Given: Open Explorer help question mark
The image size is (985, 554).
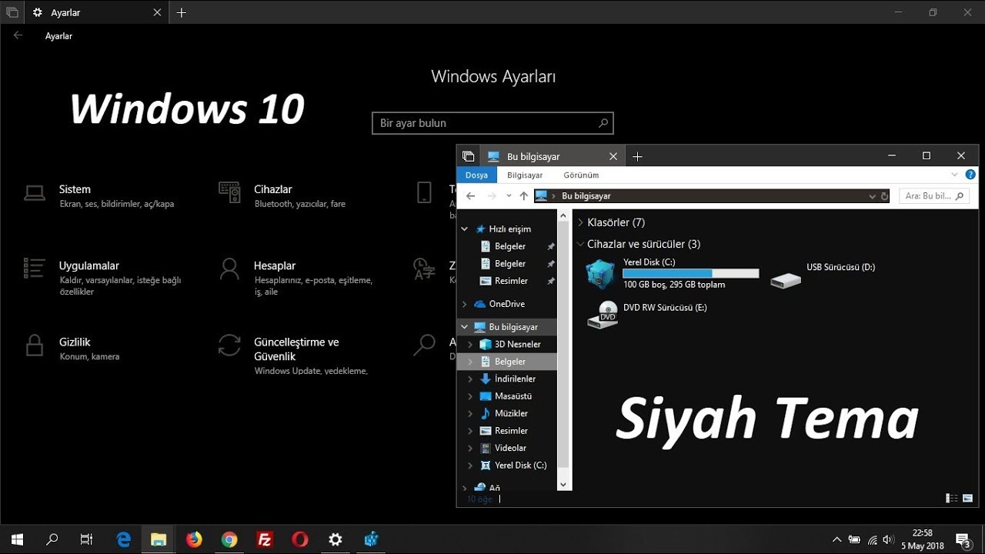Looking at the screenshot, I should pos(970,175).
